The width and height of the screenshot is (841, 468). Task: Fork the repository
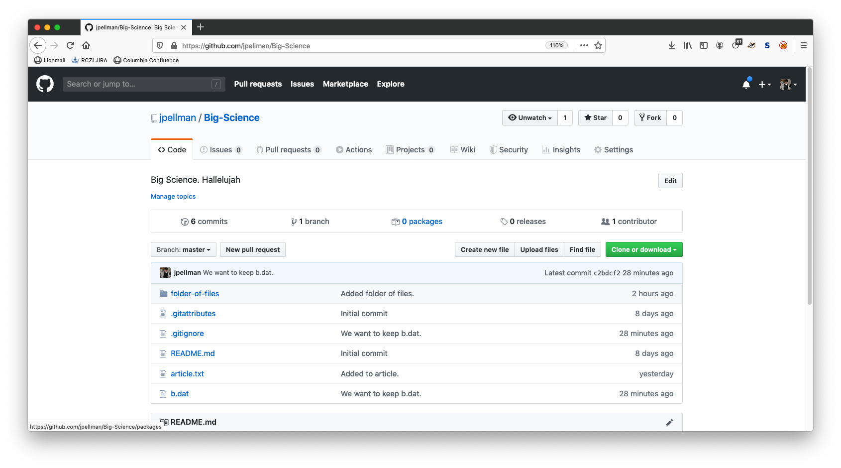[x=650, y=118]
